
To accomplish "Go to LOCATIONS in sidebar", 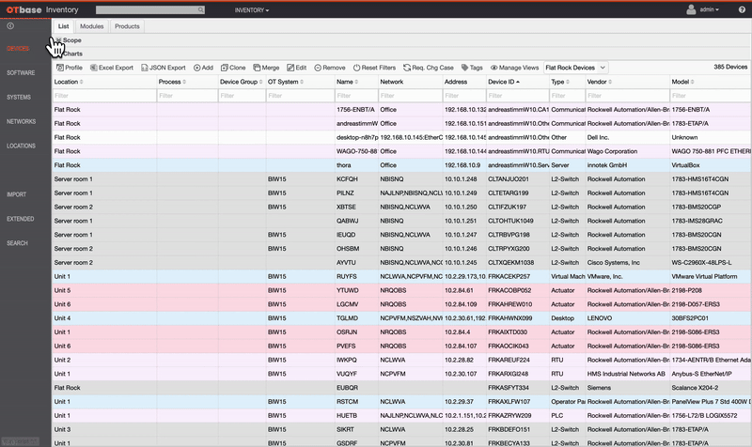I will pos(21,146).
